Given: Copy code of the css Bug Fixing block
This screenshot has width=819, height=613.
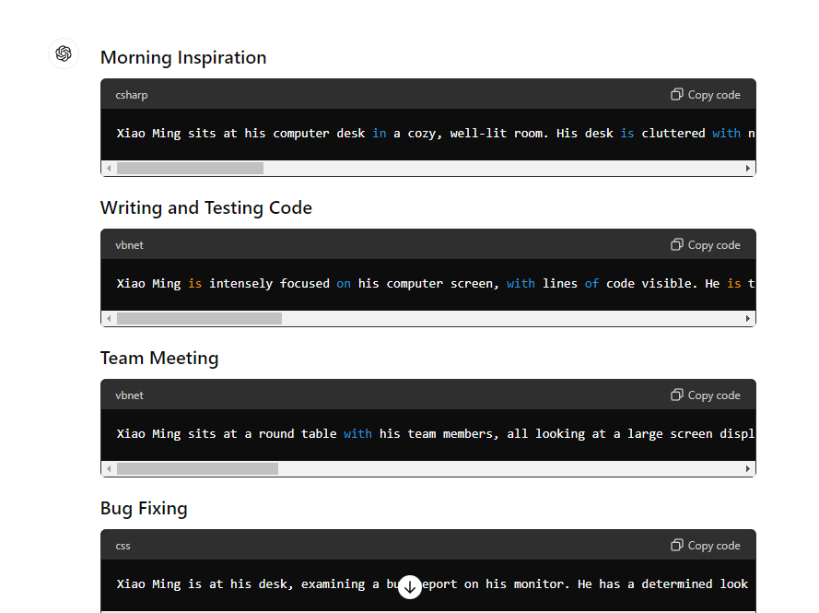Looking at the screenshot, I should click(706, 546).
